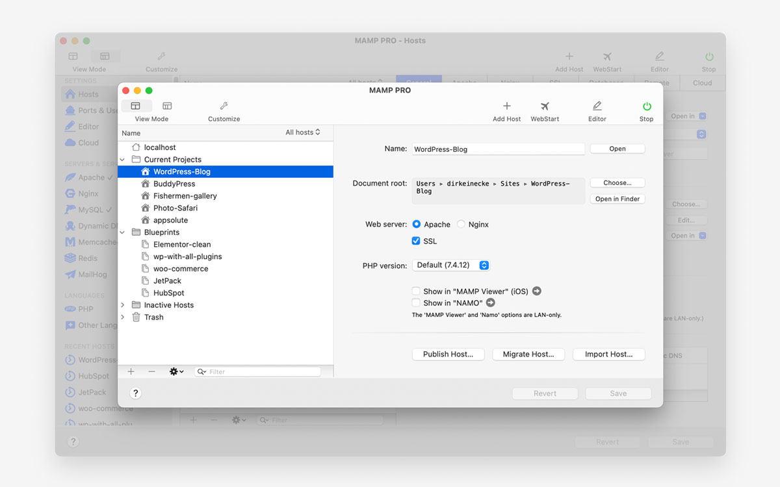Select the WordPress-Blog host
The height and width of the screenshot is (487, 780).
click(226, 171)
